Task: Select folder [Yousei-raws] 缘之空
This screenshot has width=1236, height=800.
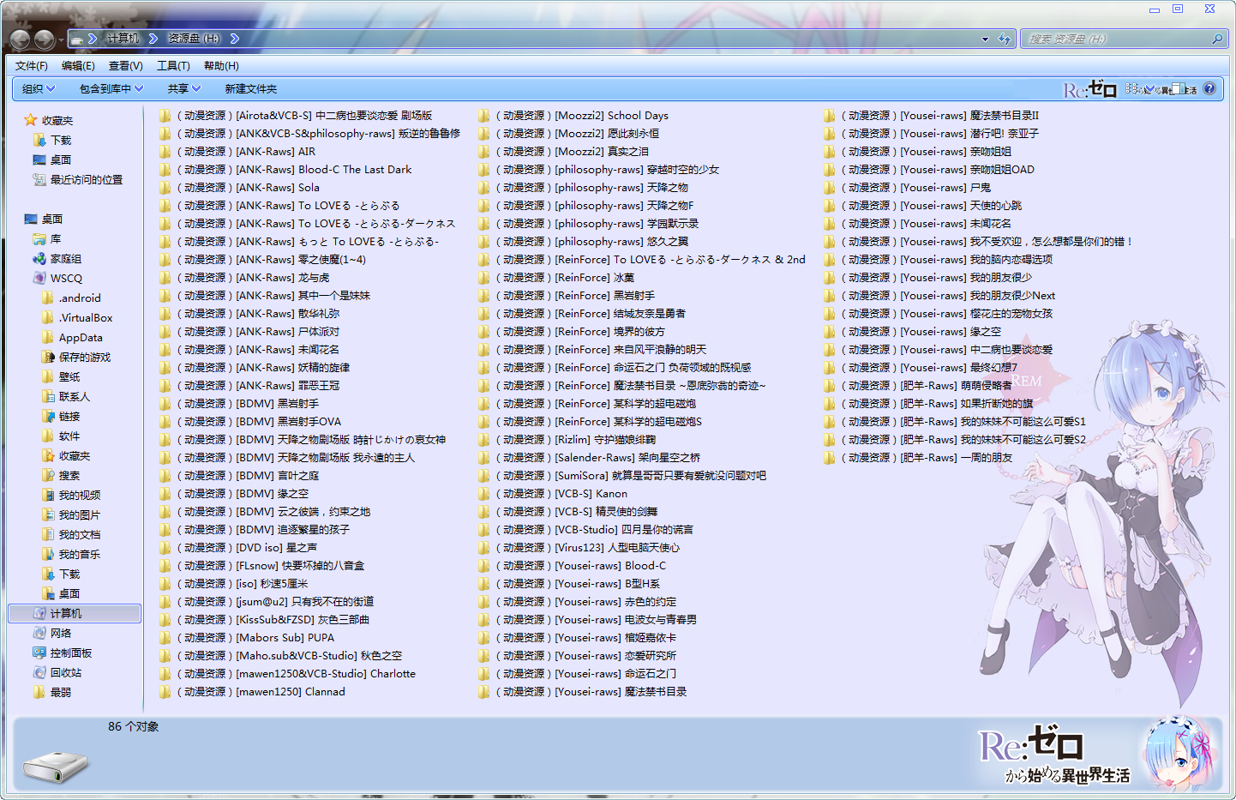Action: 913,332
